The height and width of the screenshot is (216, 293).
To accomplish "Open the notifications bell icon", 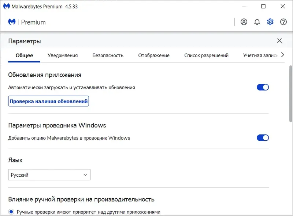I will (x=257, y=22).
